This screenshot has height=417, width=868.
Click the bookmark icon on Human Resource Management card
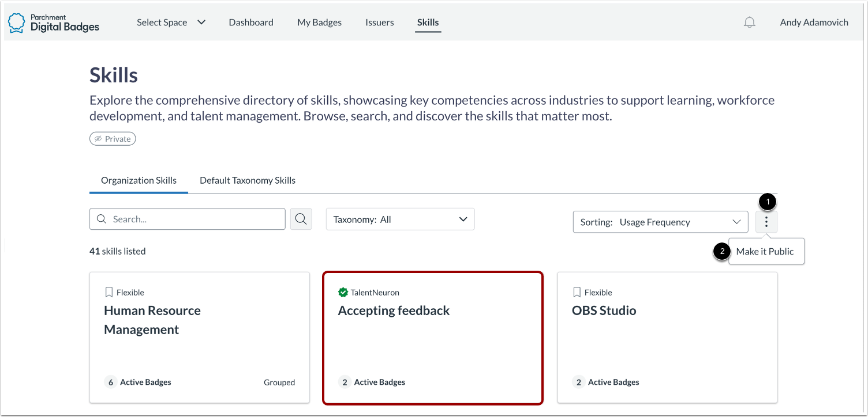tap(107, 292)
